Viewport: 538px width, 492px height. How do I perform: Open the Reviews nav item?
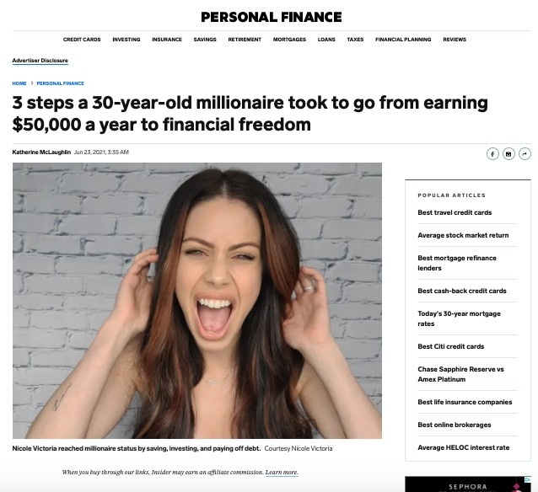click(x=455, y=40)
